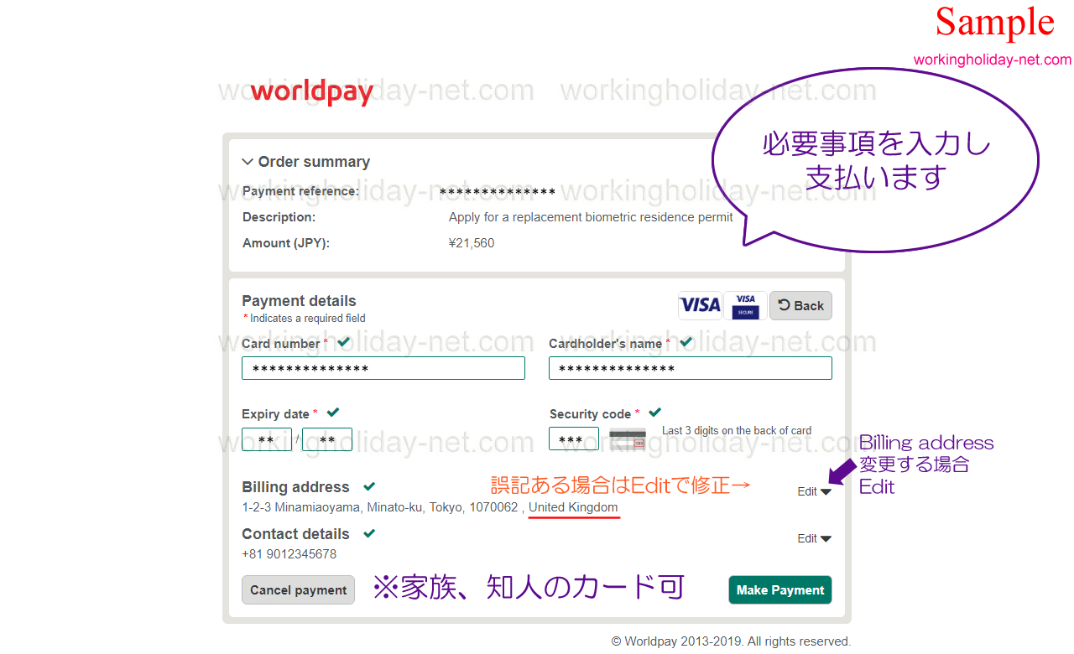Select the Visa Secure card icon

[746, 305]
